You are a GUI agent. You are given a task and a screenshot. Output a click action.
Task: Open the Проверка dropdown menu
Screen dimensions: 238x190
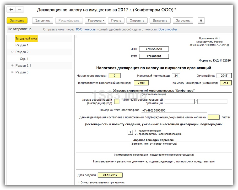[96, 20]
